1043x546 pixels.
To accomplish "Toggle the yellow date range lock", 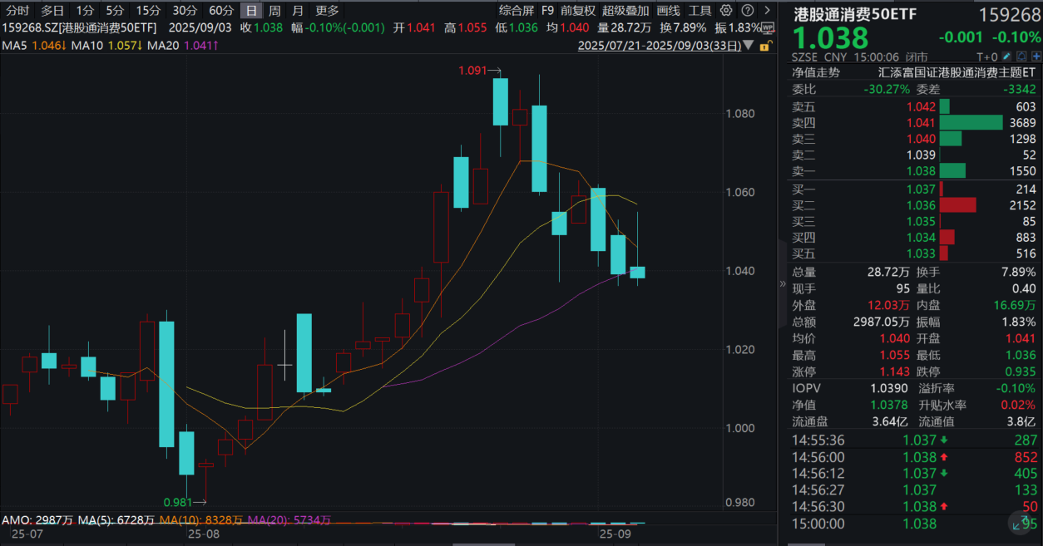I will (765, 46).
